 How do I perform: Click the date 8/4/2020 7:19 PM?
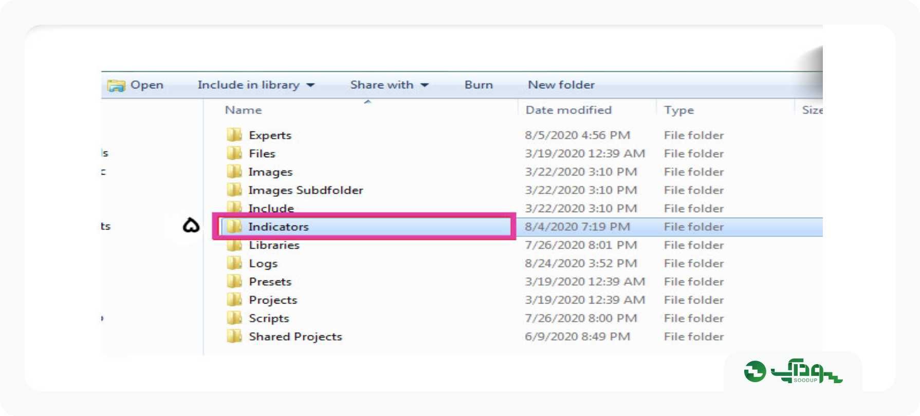click(577, 226)
